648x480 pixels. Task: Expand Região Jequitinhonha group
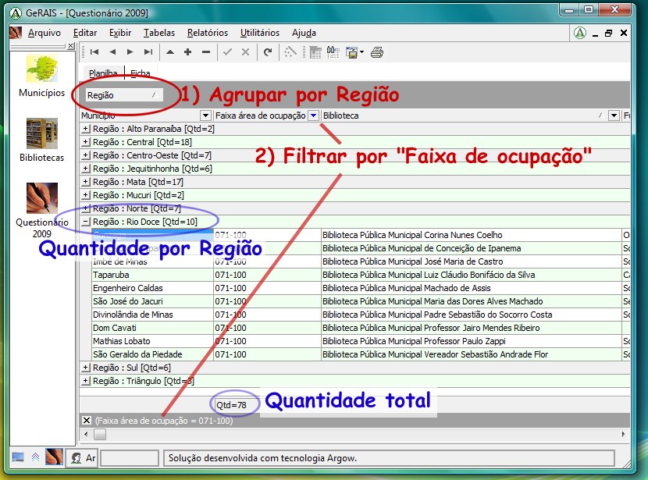tap(85, 168)
